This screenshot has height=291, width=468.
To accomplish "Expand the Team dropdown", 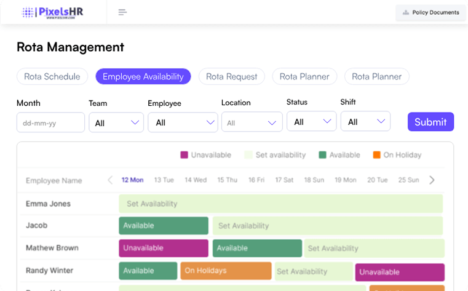I will (116, 122).
